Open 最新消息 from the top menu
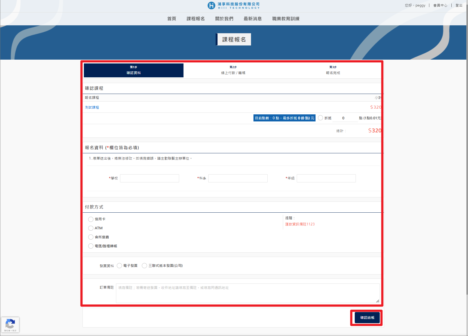This screenshot has height=336, width=468. [x=253, y=19]
